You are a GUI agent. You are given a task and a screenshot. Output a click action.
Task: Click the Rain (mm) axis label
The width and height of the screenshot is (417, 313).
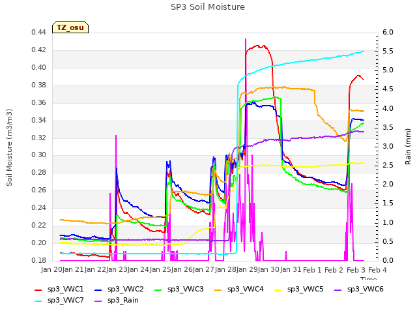click(x=408, y=147)
